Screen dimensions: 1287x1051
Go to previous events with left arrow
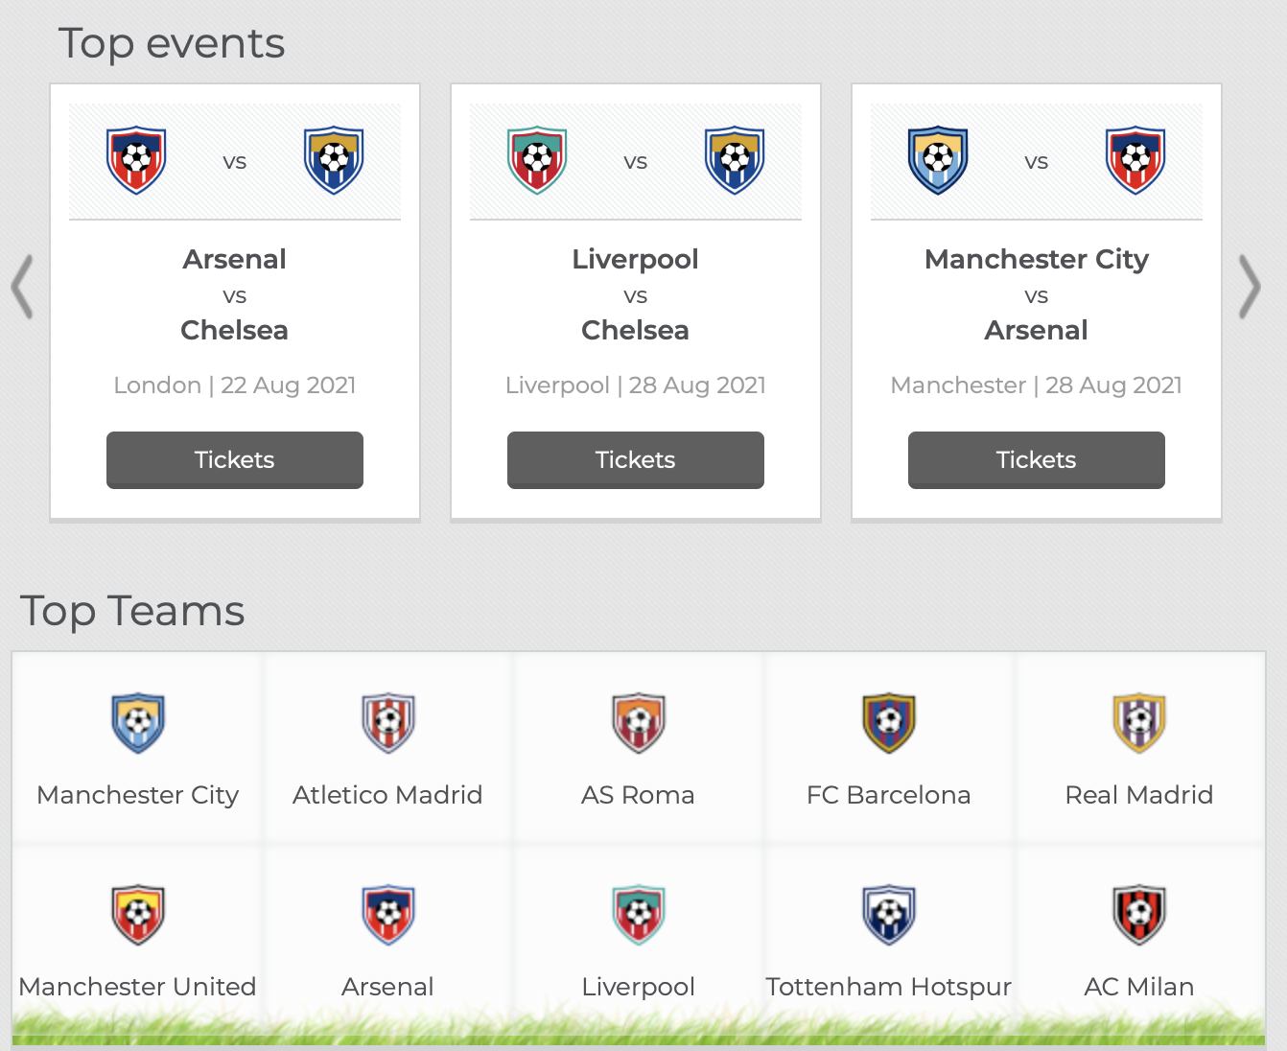coord(22,286)
